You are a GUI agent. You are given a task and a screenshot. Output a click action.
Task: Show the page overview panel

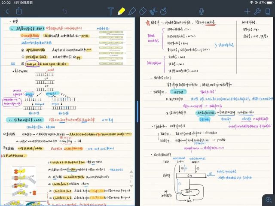point(268,11)
